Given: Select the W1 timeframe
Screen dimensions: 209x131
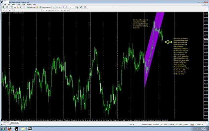Looking at the screenshot, I should [65, 10].
